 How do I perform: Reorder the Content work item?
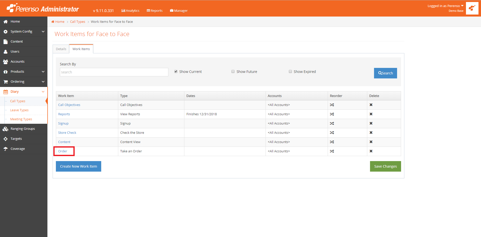332,142
